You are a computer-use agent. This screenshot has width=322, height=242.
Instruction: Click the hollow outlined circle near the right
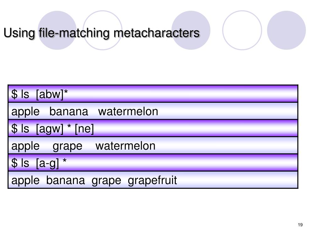[x=242, y=30]
